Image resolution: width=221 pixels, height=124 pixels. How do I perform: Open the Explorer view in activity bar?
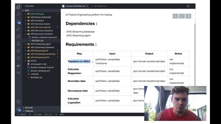click(x=18, y=7)
